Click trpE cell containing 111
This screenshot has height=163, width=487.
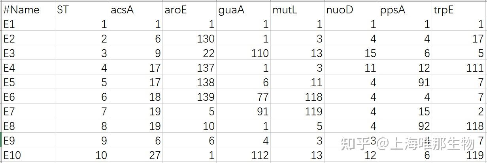(x=459, y=68)
